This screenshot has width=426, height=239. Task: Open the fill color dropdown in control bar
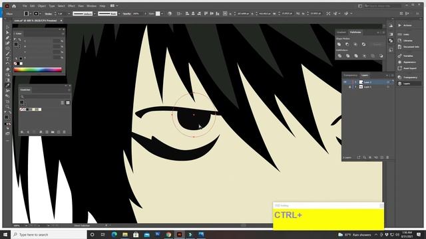[31, 13]
